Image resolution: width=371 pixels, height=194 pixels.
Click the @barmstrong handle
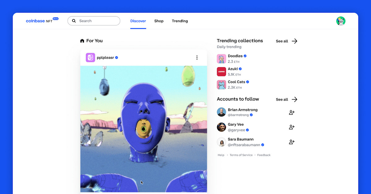238,115
